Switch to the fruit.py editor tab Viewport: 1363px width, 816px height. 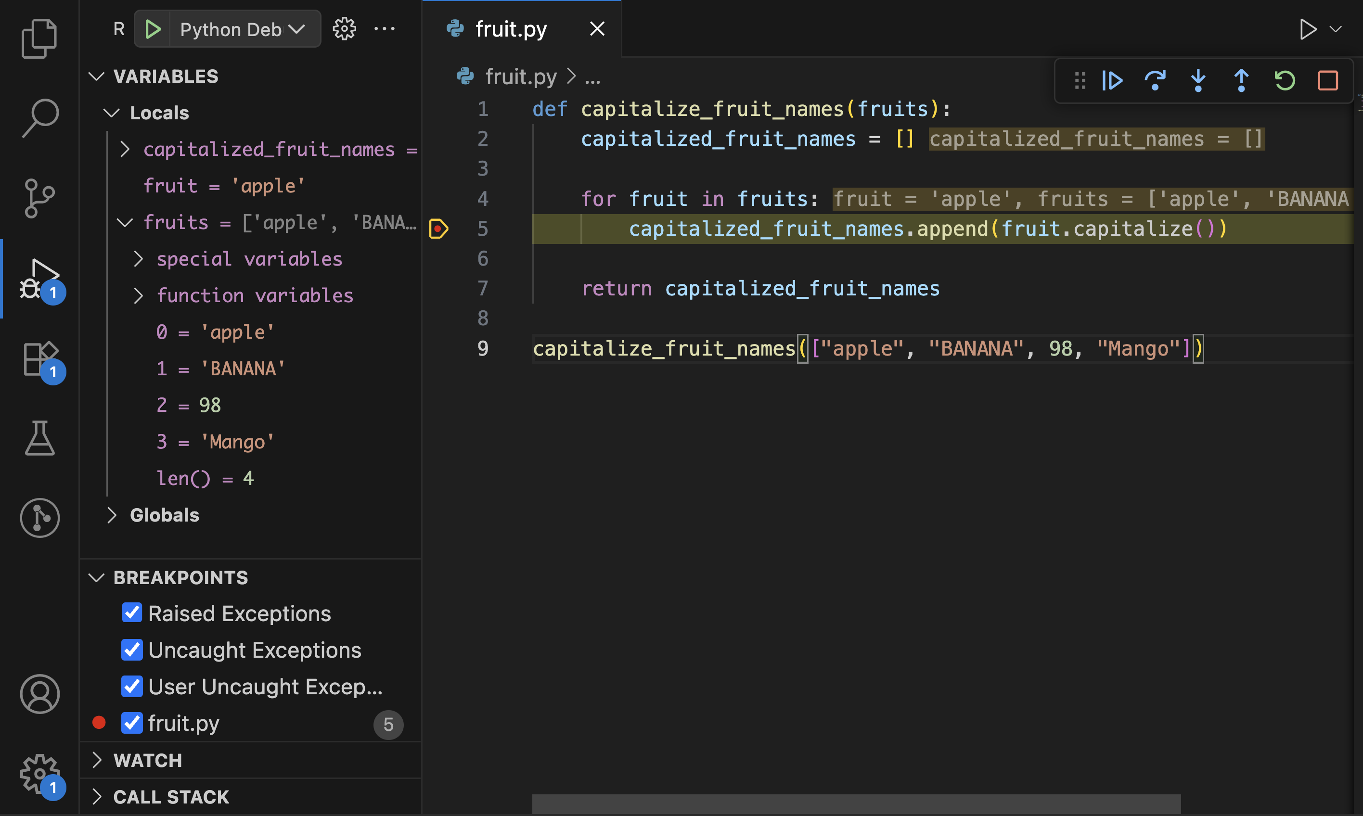511,28
